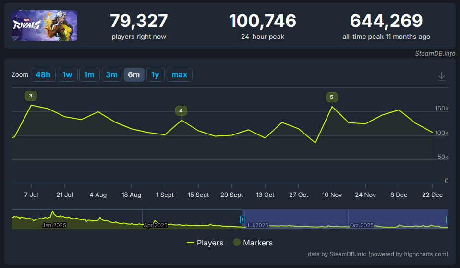Click the Oct 2025 navigator label
This screenshot has width=460, height=268.
pos(362,225)
